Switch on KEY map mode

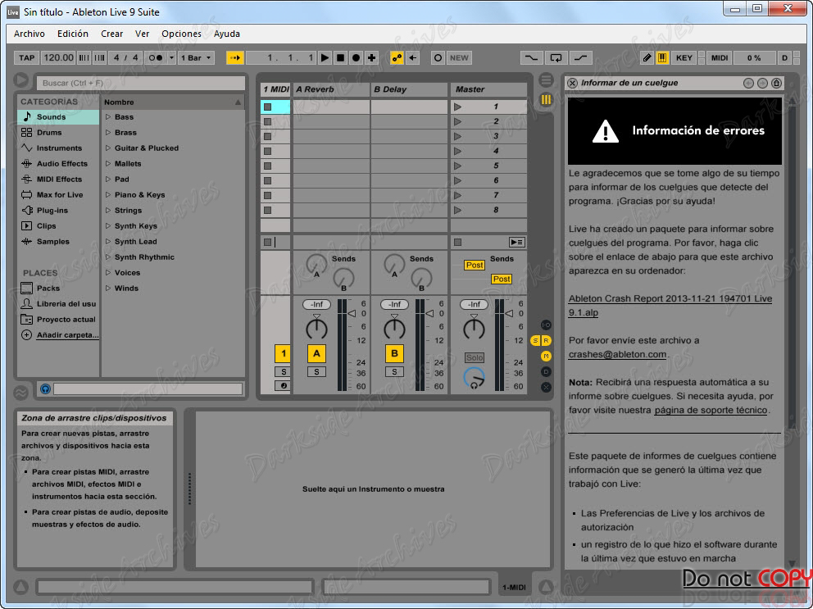684,57
